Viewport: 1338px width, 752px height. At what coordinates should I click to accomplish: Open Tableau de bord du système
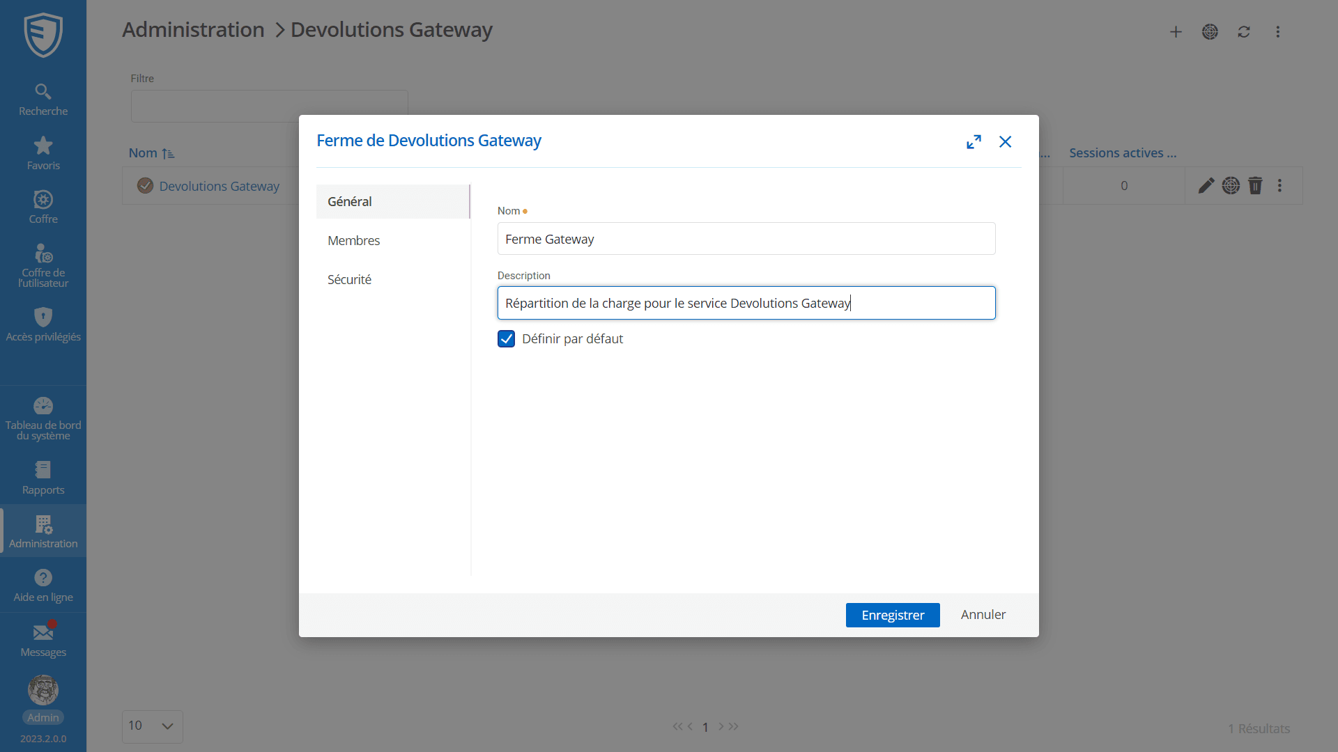tap(43, 407)
